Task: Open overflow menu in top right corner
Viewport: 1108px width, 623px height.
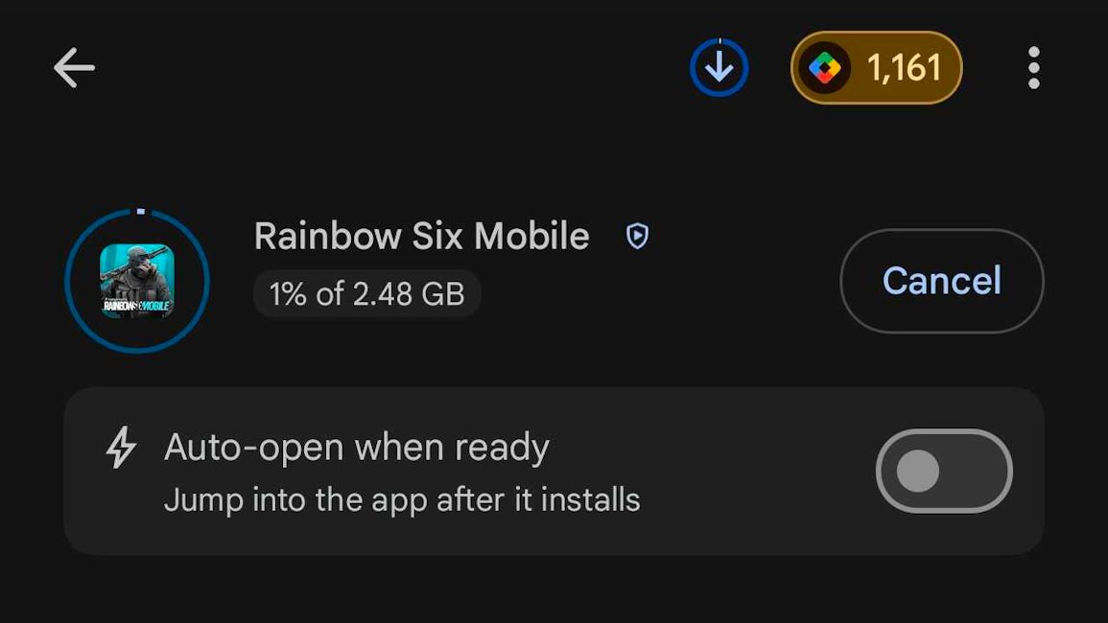Action: (x=1034, y=67)
